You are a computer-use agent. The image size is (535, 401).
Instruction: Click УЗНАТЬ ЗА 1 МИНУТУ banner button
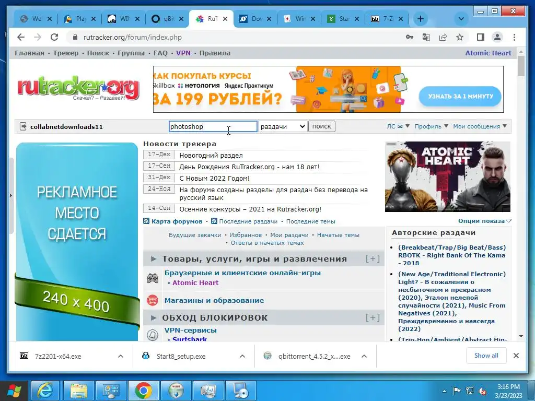[x=460, y=96]
